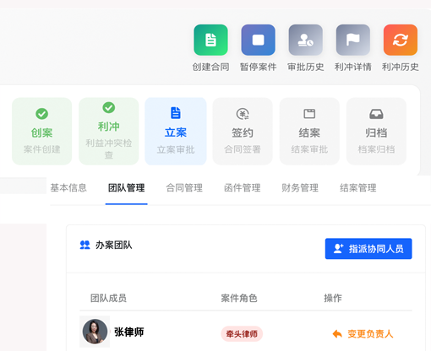Click the 结案 box icon
Viewport: 431px width, 351px height.
[x=309, y=114]
